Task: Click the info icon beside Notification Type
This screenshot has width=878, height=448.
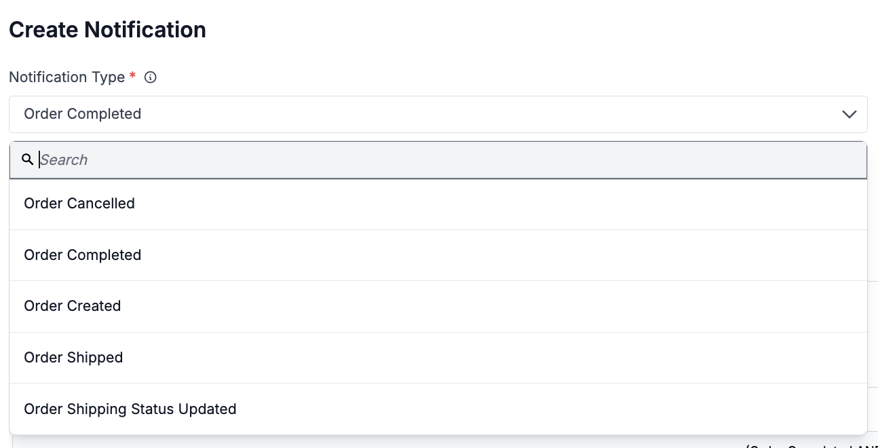Action: pos(151,77)
